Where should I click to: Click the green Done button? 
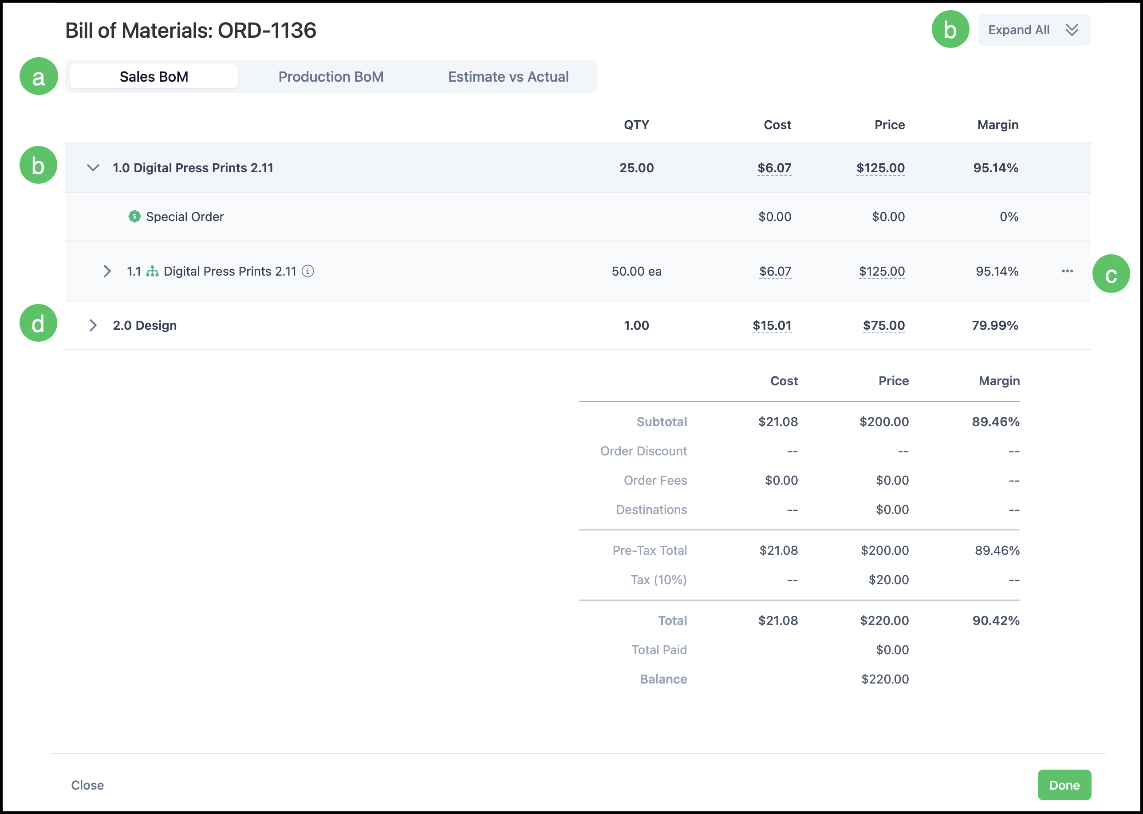(x=1064, y=785)
